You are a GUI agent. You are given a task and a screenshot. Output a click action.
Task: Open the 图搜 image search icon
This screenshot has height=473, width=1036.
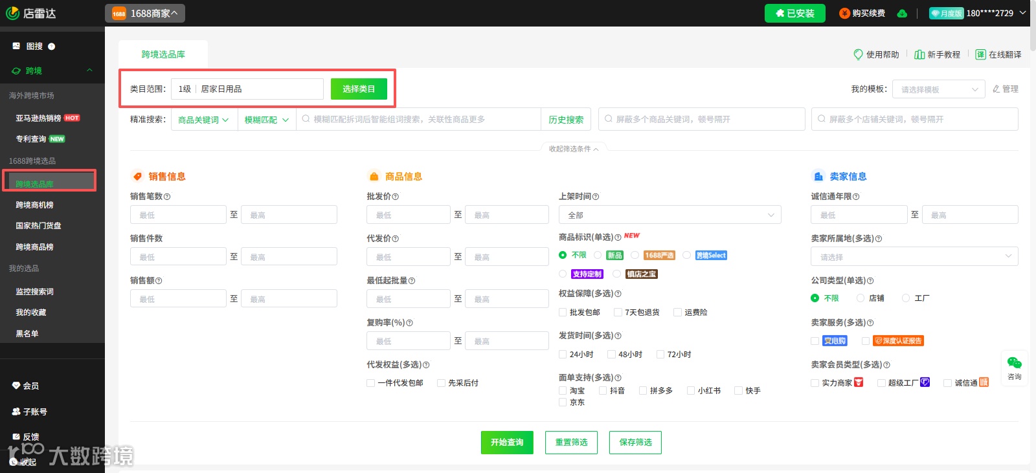click(16, 46)
